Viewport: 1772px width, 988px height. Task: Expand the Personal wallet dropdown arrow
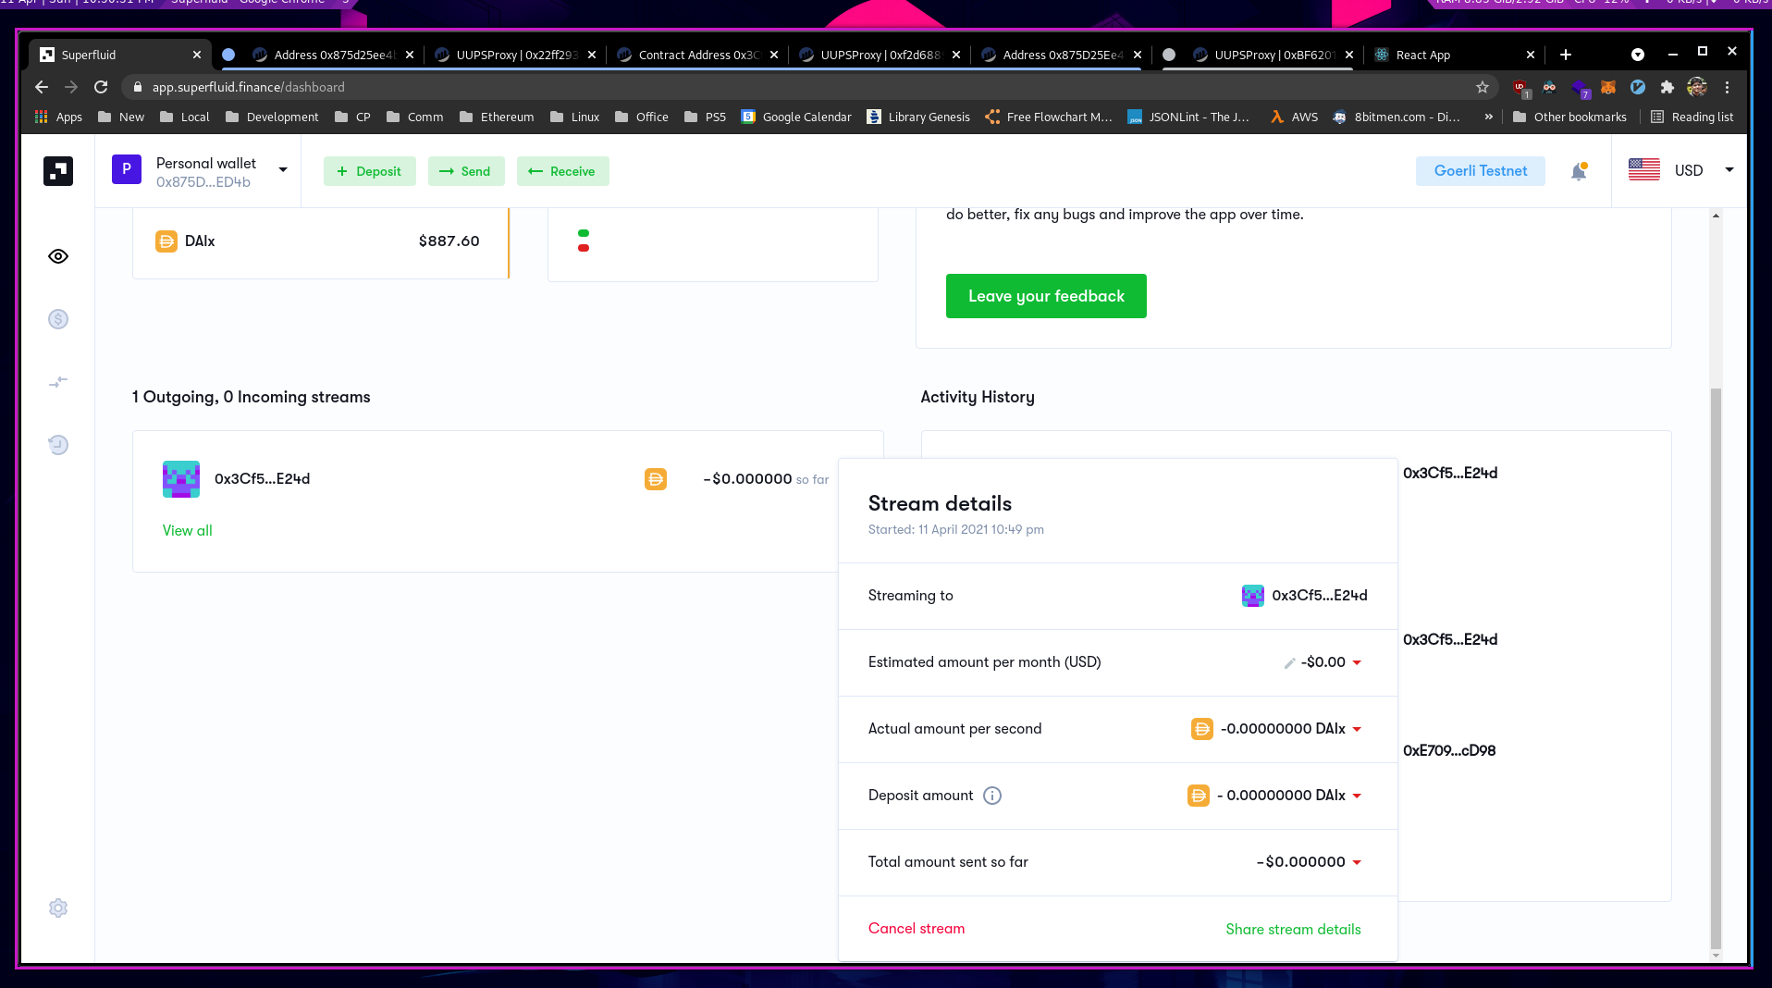pos(283,169)
